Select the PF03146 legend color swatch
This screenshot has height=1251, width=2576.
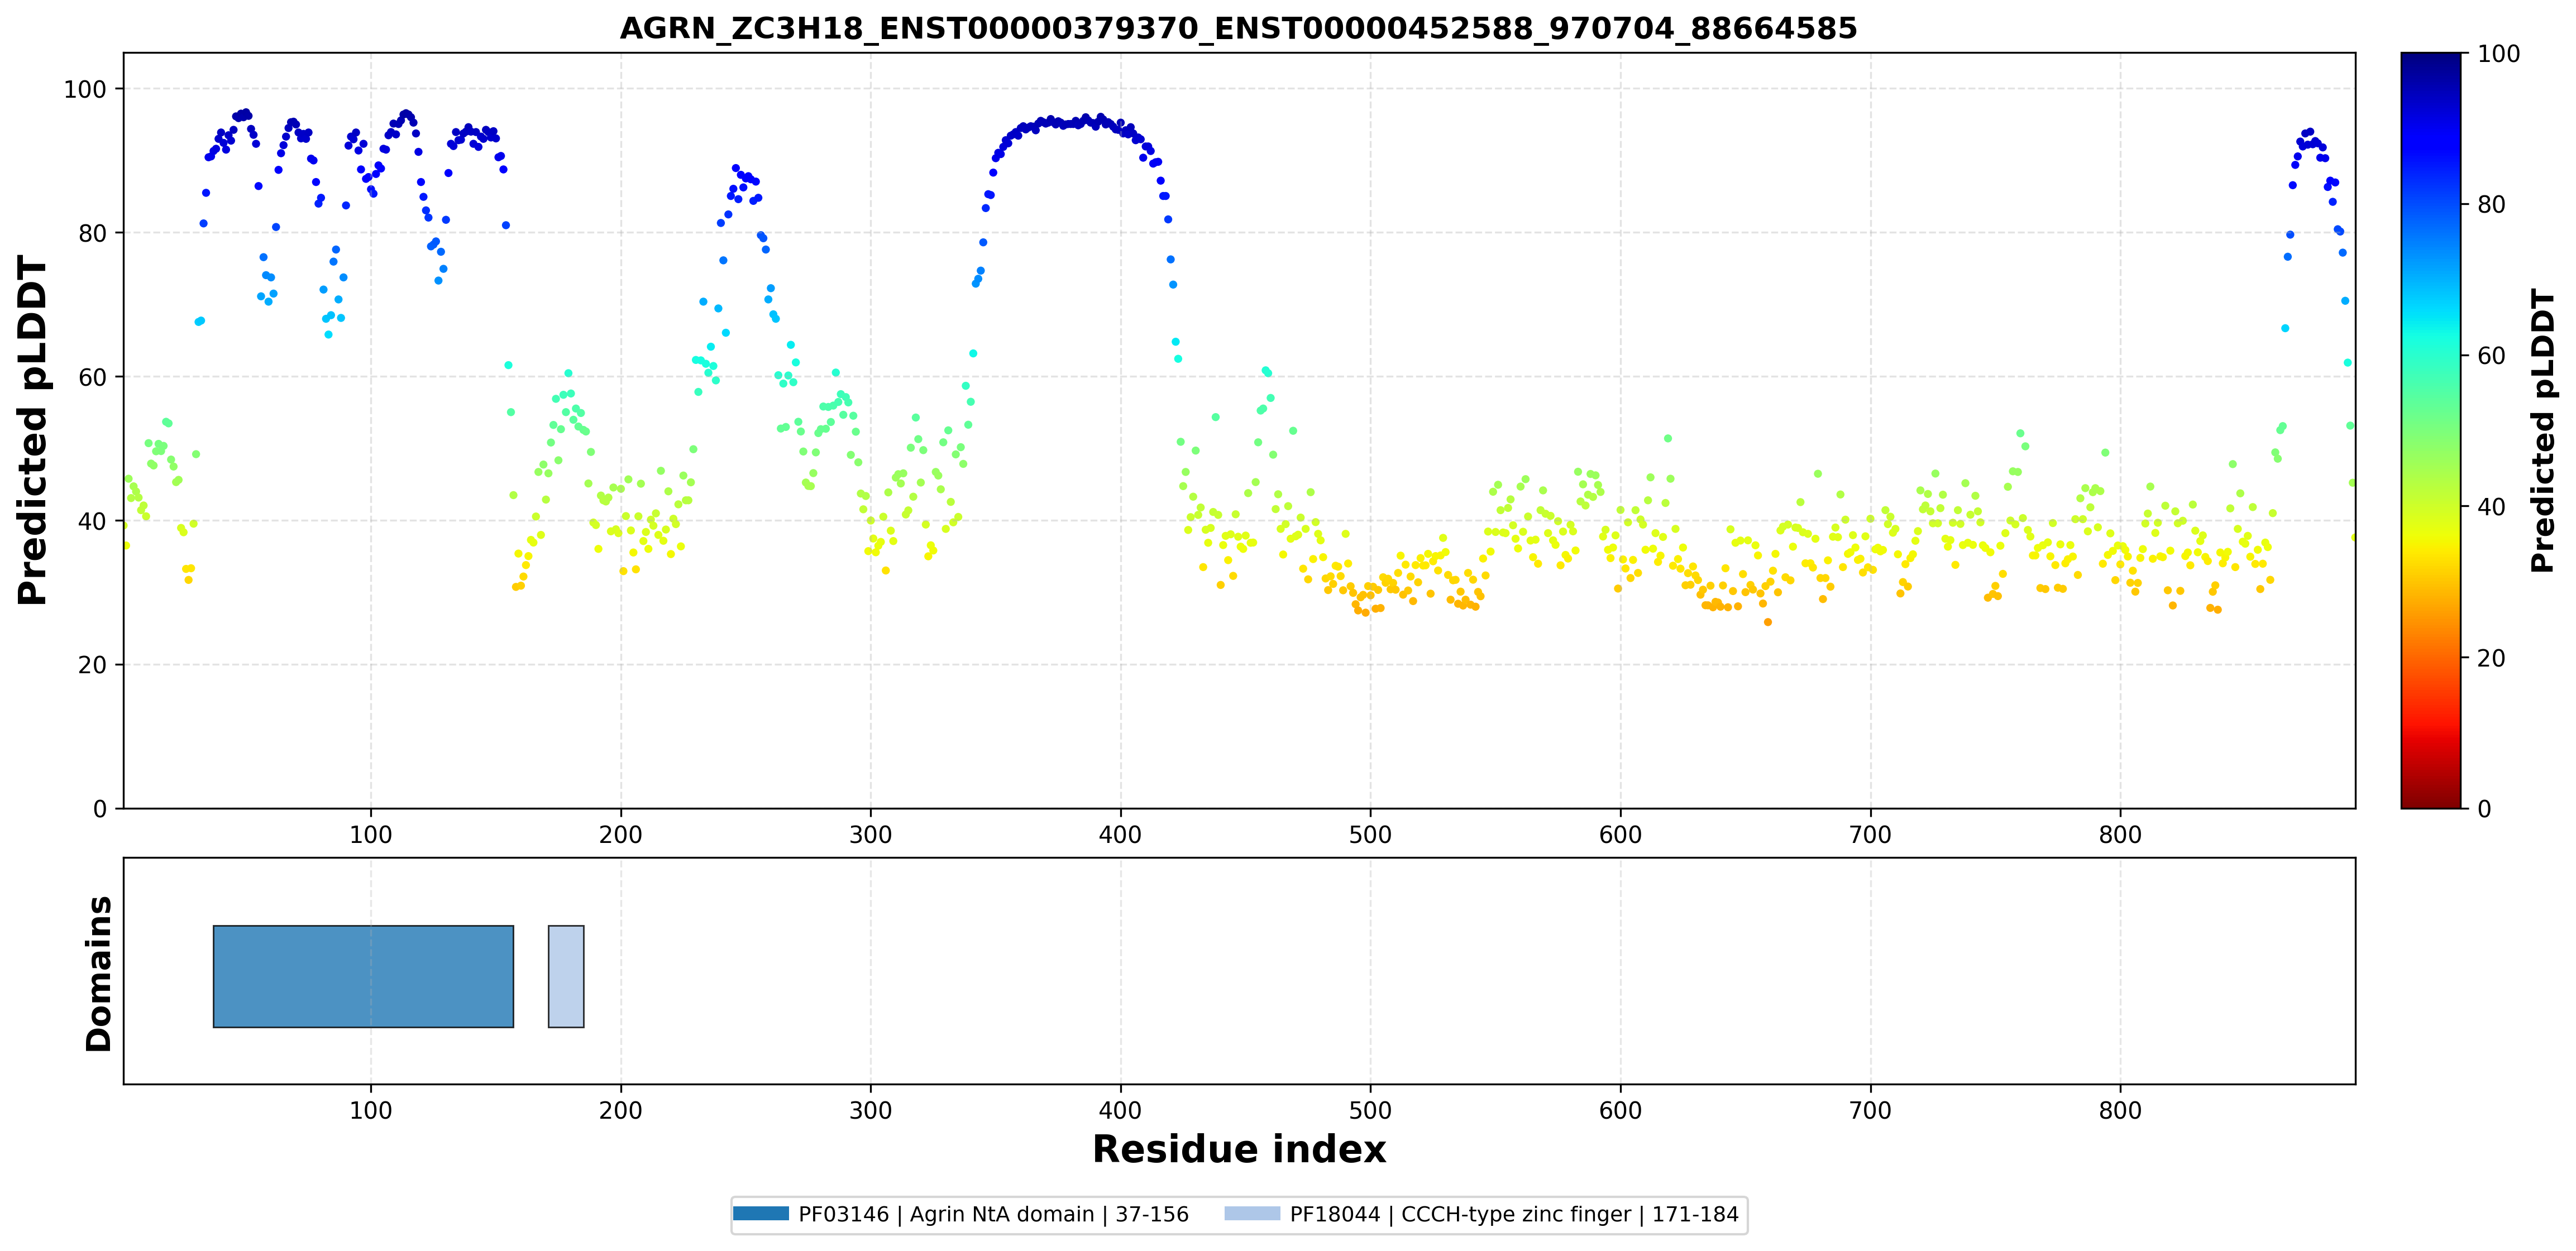(x=761, y=1214)
